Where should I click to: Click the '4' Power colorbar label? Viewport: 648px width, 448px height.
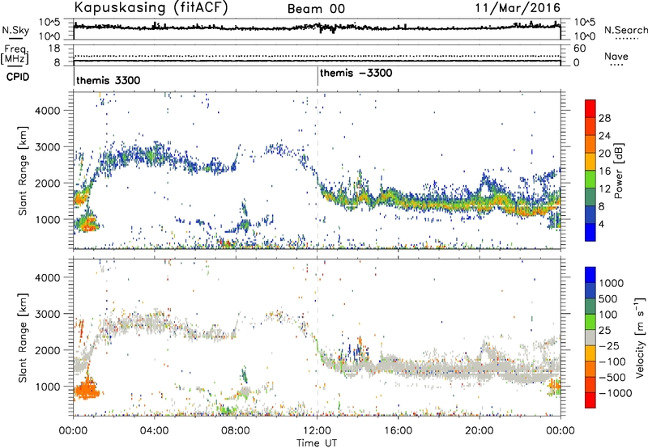(x=602, y=224)
